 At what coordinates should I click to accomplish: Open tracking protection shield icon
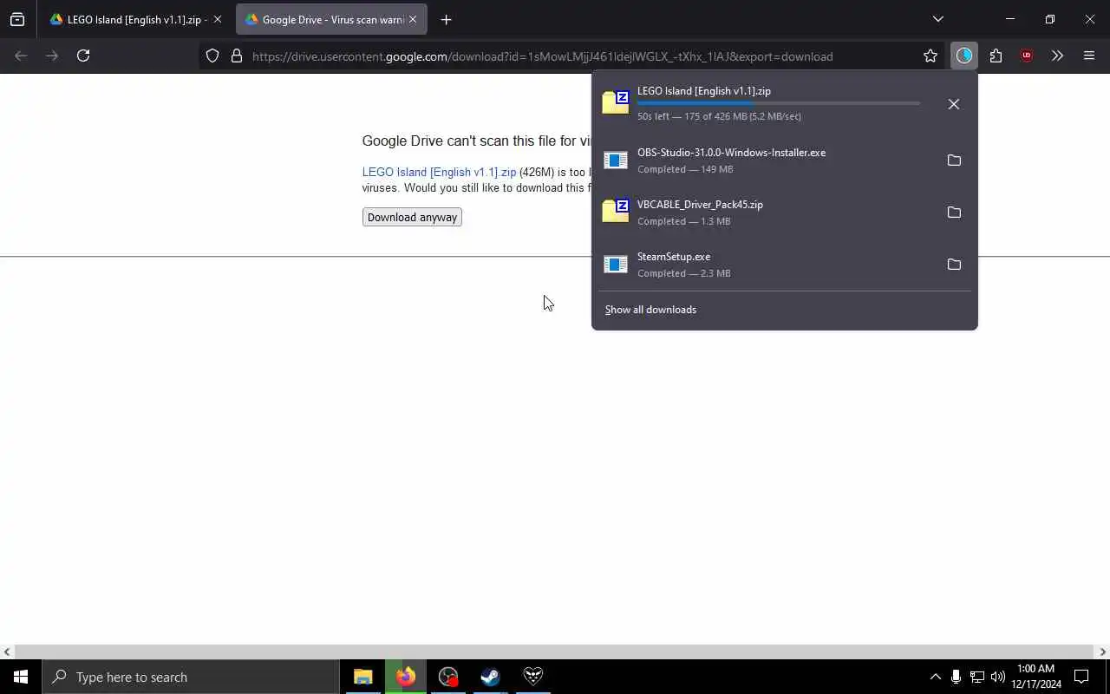pos(212,56)
